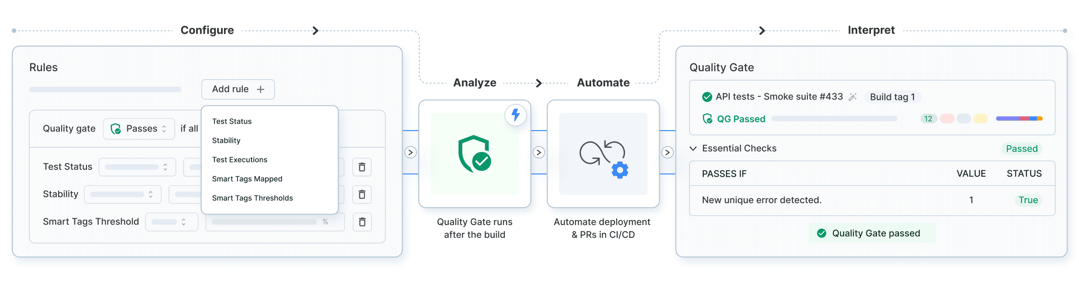Click the QG Passed label
The height and width of the screenshot is (294, 1079).
coord(741,119)
